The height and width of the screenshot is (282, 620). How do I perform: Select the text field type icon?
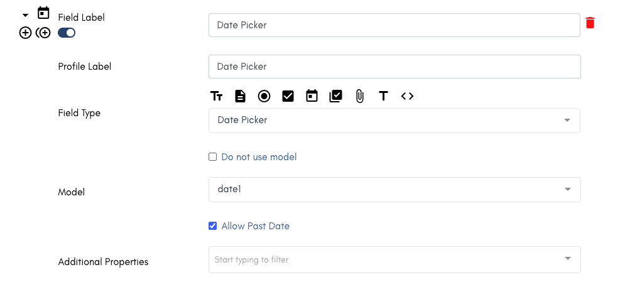217,96
